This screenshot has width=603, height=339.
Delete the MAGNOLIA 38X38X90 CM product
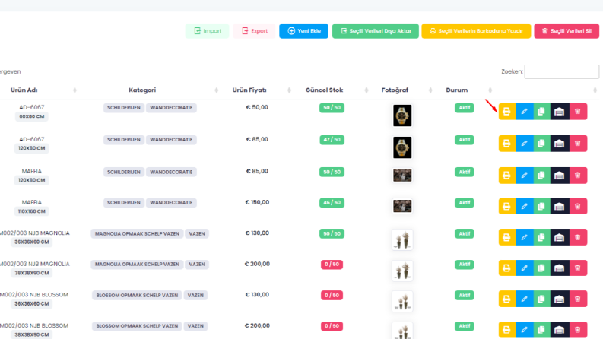[578, 268]
